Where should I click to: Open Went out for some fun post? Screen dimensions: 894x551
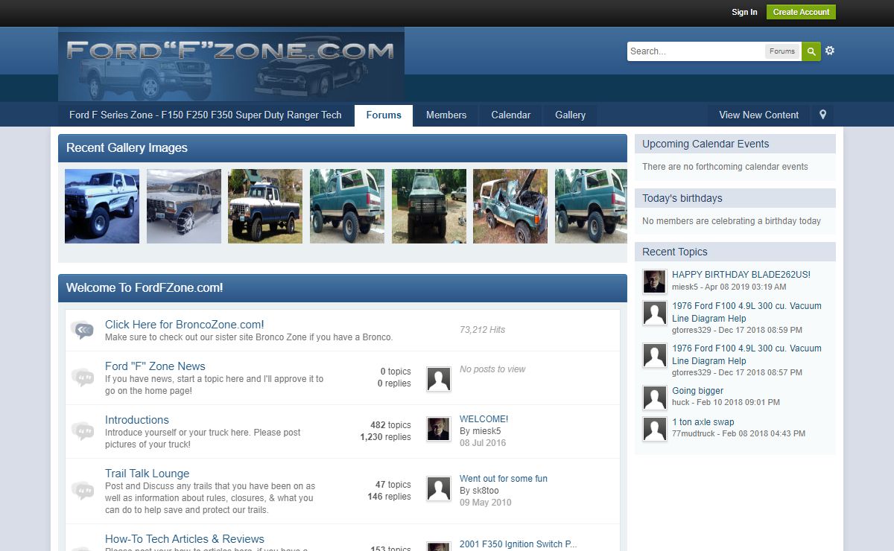(x=504, y=479)
